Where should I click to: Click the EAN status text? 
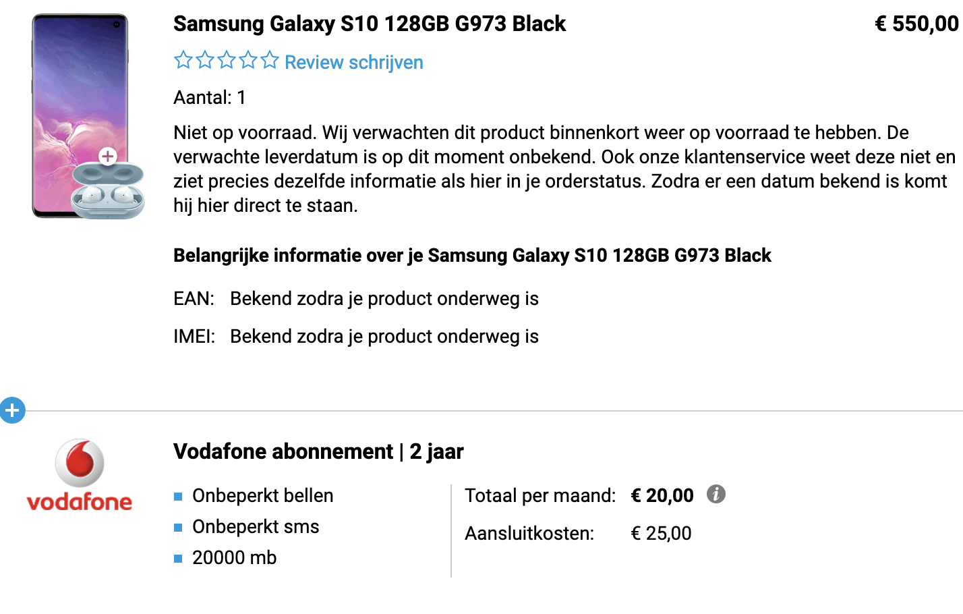[x=384, y=299]
